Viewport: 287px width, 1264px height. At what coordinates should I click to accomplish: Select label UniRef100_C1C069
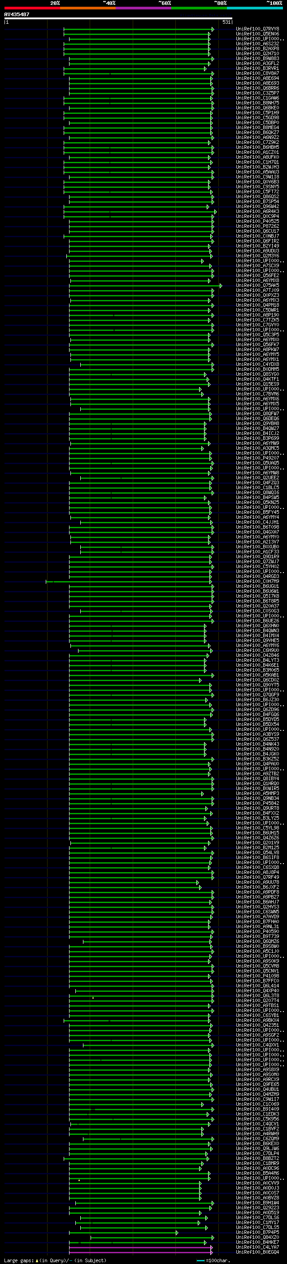point(257,1104)
